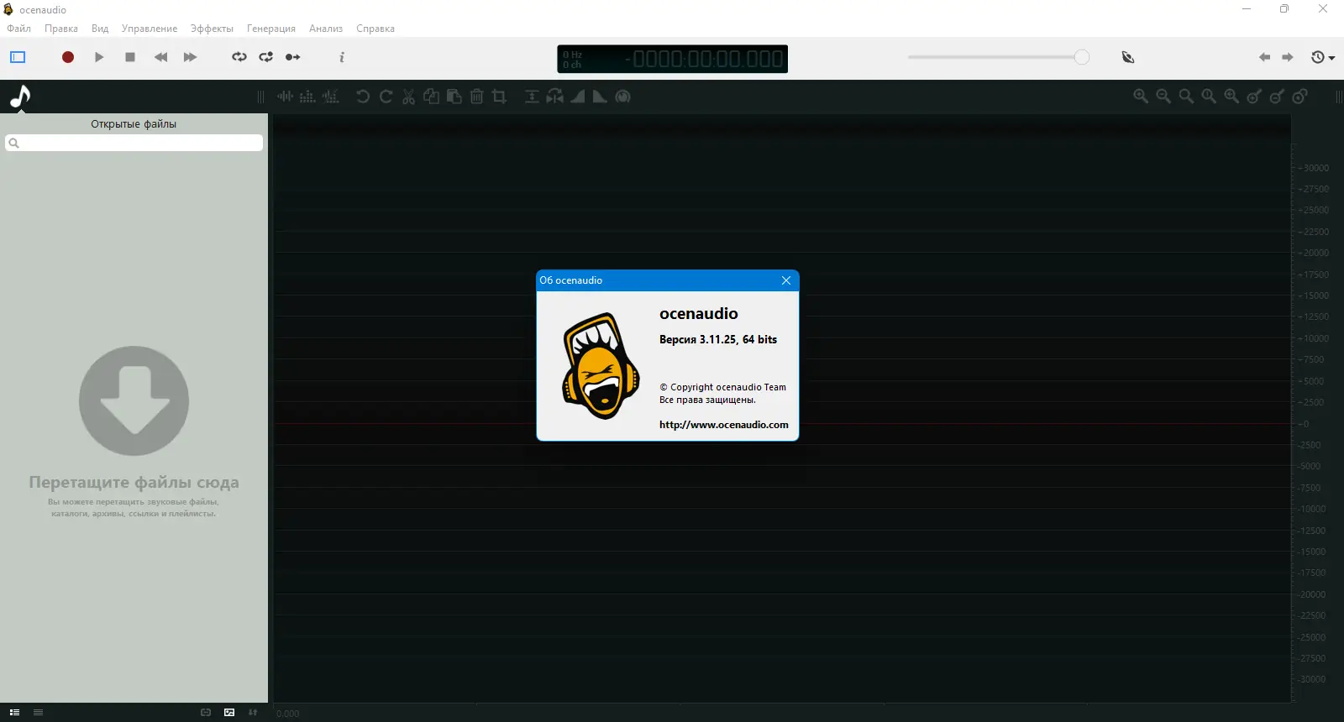Click the magnifier icon with the number 1

point(1209,97)
